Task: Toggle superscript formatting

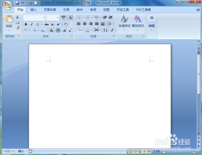Action: click(x=58, y=24)
